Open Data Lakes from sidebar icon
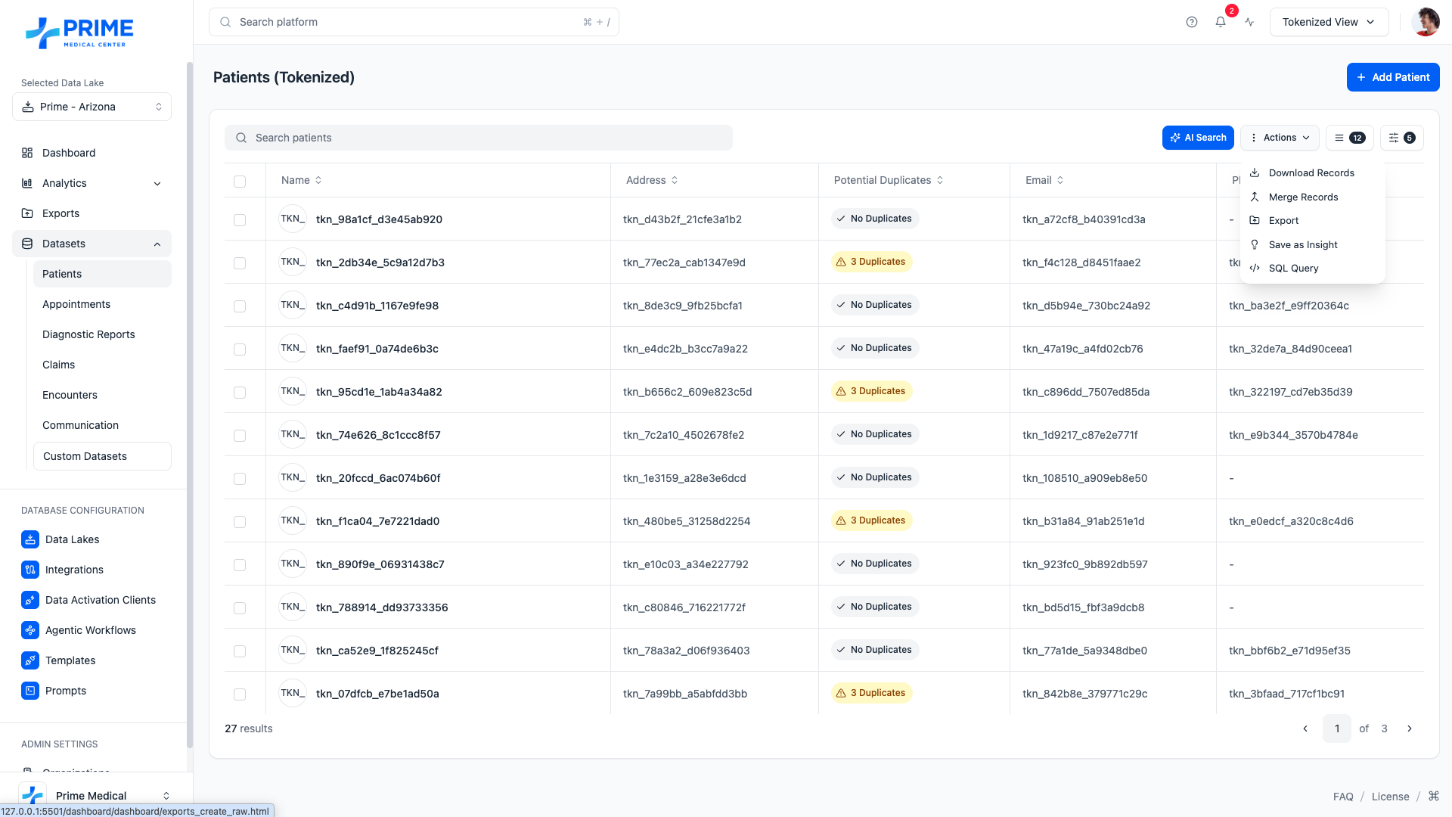The image size is (1452, 817). point(30,539)
